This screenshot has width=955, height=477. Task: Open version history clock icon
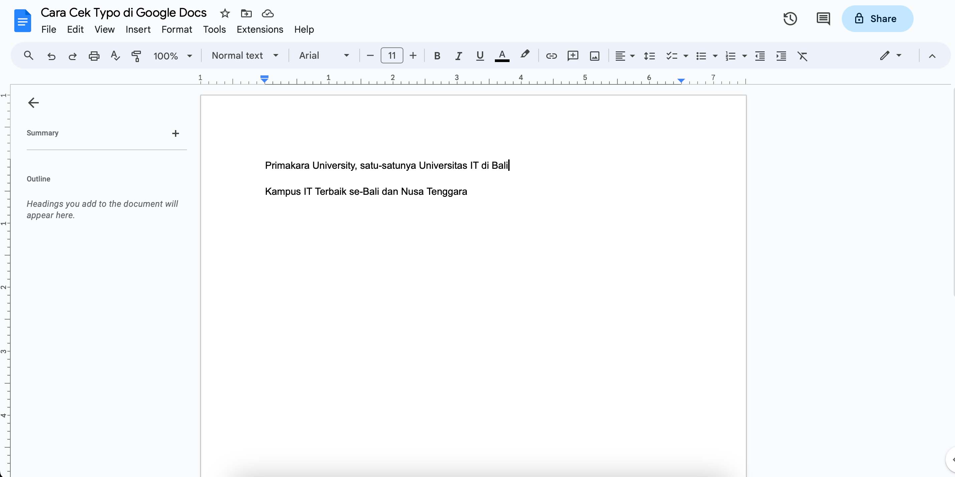tap(790, 19)
